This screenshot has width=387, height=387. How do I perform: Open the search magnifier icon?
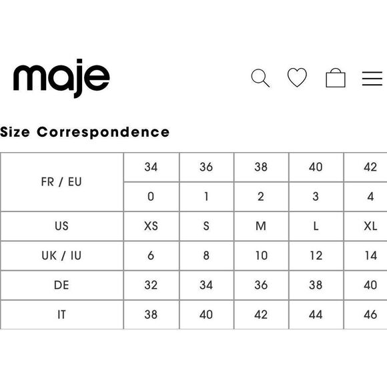(260, 78)
